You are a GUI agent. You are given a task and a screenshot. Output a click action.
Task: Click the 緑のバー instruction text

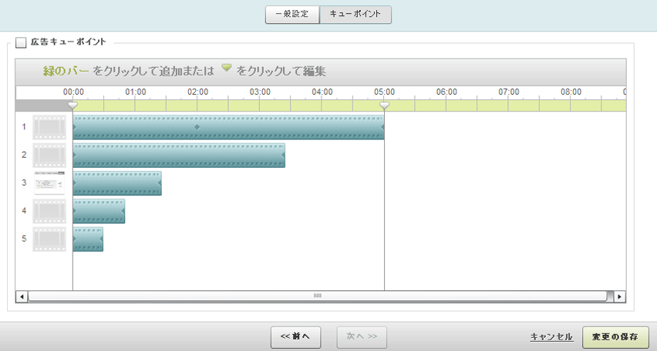coord(66,71)
